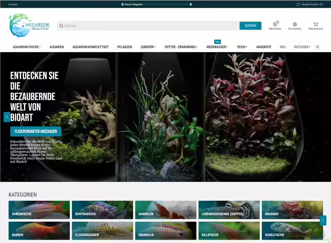Select PFLANZEN in the navigation bar
This screenshot has height=243, width=331.
click(125, 47)
